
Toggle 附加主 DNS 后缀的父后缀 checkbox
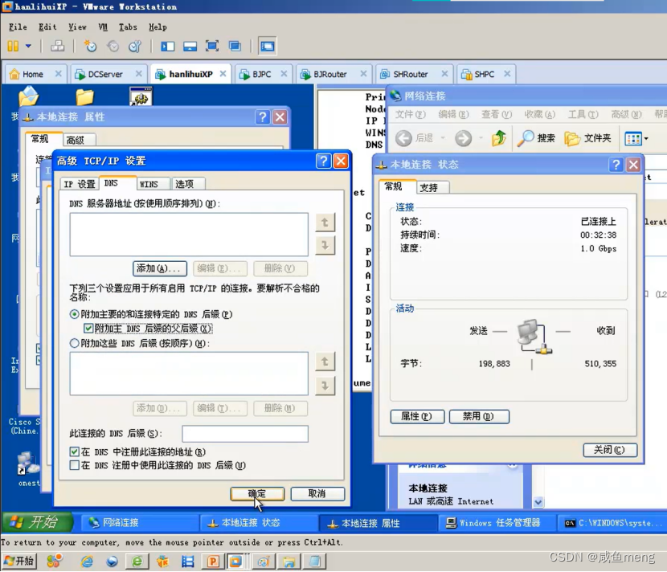(88, 329)
